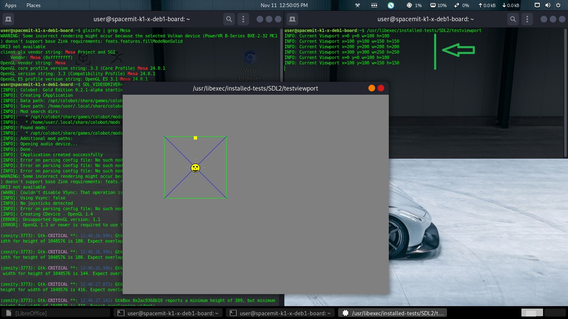Image resolution: width=568 pixels, height=319 pixels.
Task: Click the date and time clock
Action: [284, 5]
